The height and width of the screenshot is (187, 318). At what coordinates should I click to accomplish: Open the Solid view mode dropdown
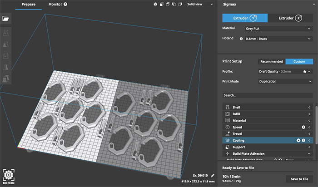coord(200,4)
